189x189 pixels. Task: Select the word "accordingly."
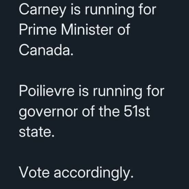[94, 173]
